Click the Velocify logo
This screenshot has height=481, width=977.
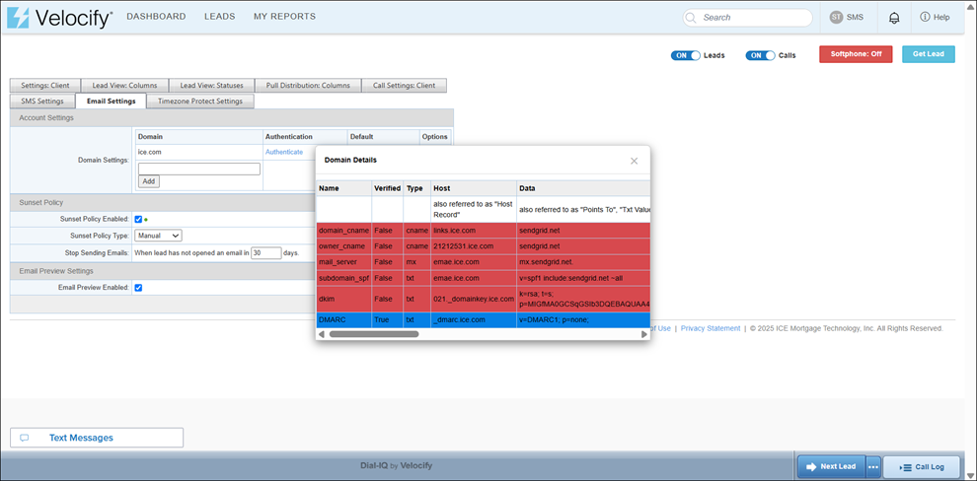click(60, 18)
